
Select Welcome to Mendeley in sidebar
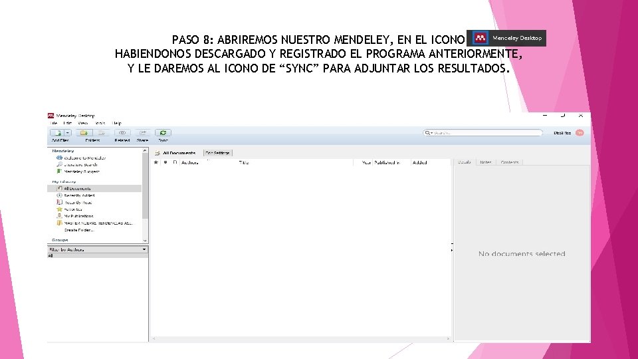84,158
